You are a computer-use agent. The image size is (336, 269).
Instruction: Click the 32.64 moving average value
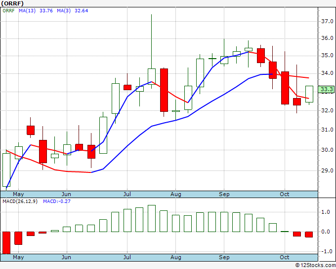click(81, 11)
